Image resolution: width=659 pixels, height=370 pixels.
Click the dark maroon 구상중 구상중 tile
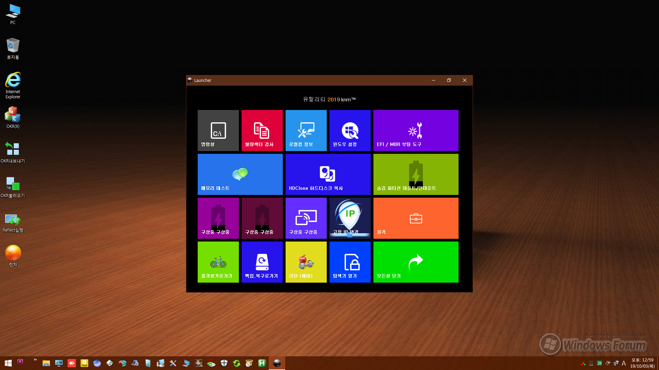point(262,218)
